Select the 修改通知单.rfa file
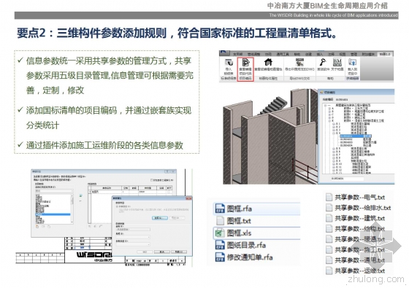Image resolution: width=409 pixels, height=288 pixels. [244, 257]
